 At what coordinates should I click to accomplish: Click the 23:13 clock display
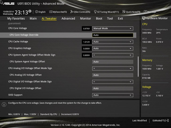pyautogui.click(x=21, y=13)
